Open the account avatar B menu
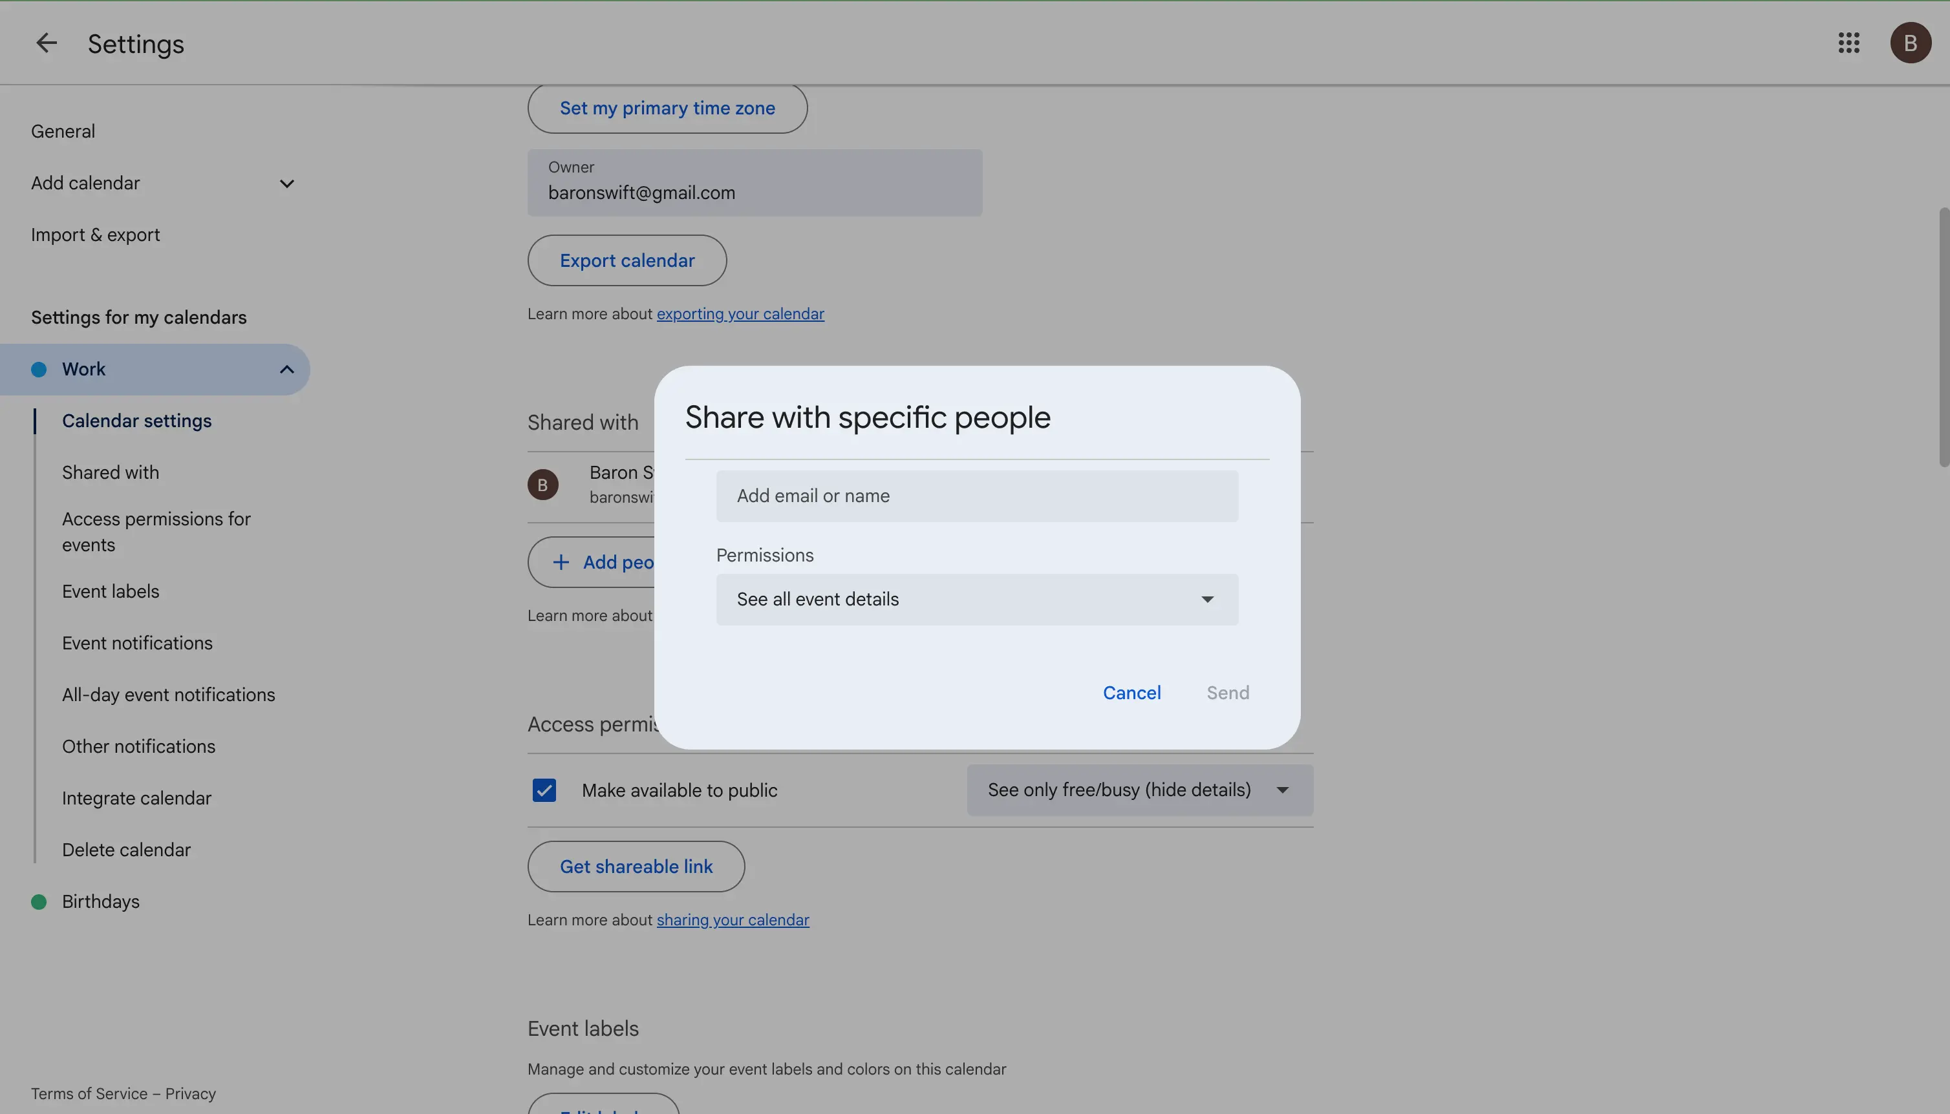Screen dimensions: 1950x1114 pos(1910,43)
